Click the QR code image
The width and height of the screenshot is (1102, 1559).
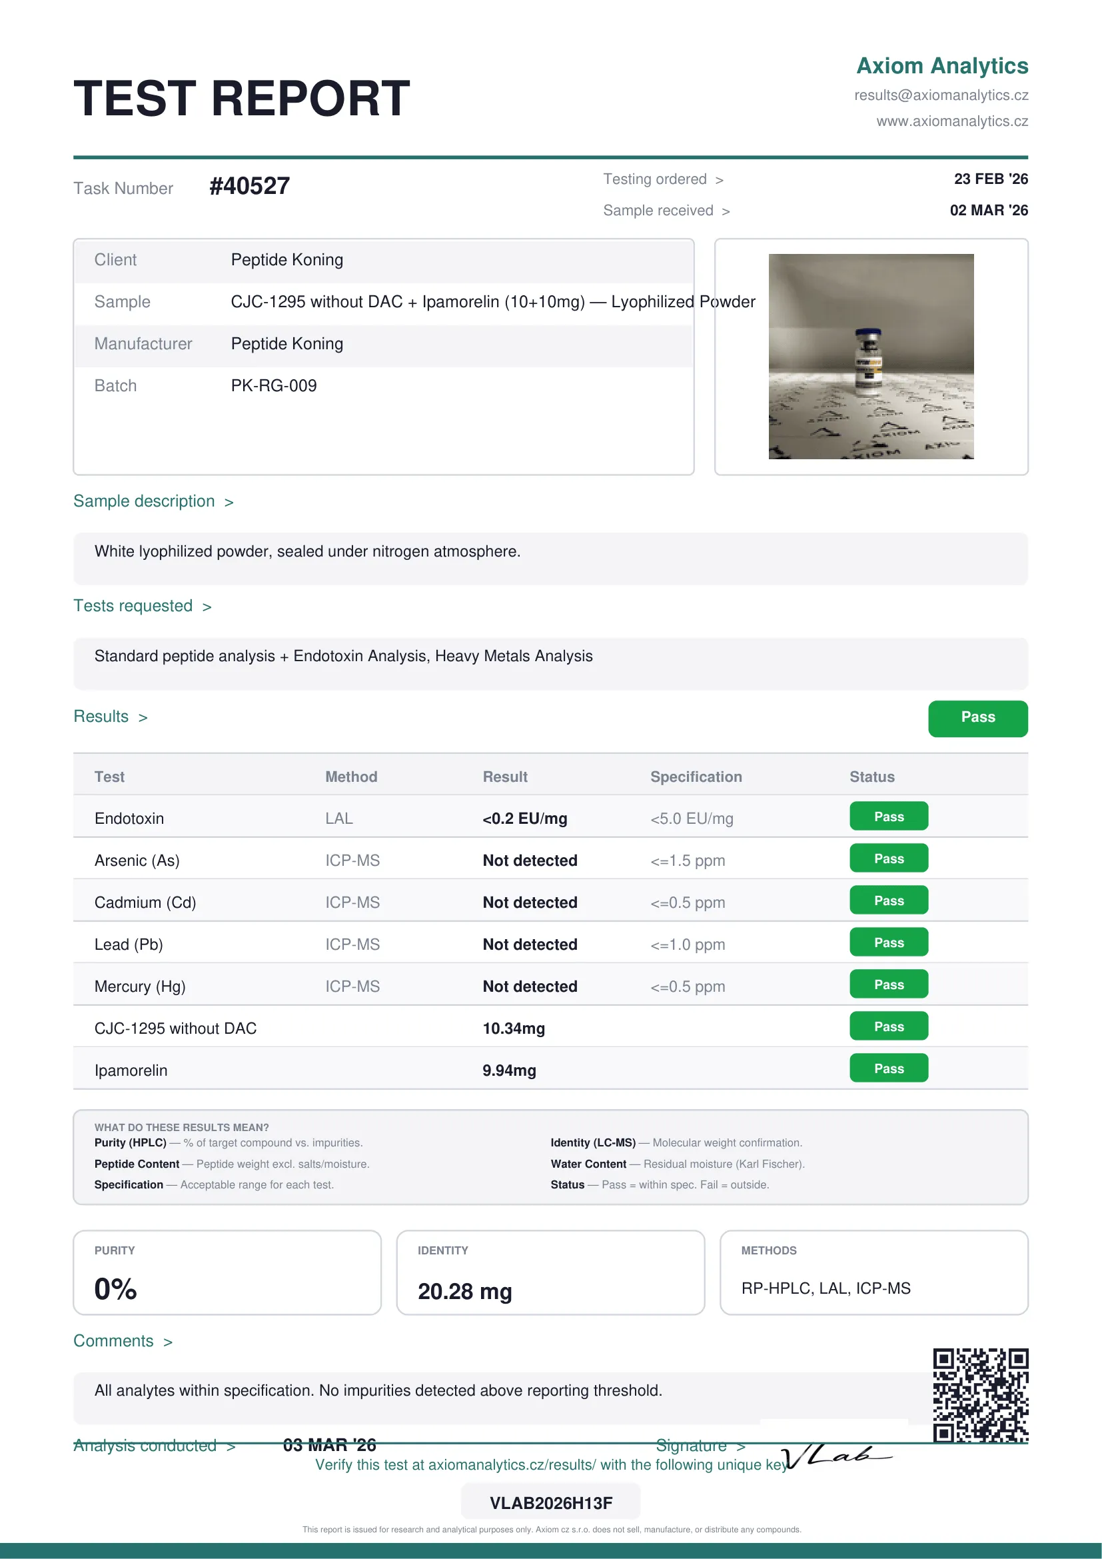981,1395
